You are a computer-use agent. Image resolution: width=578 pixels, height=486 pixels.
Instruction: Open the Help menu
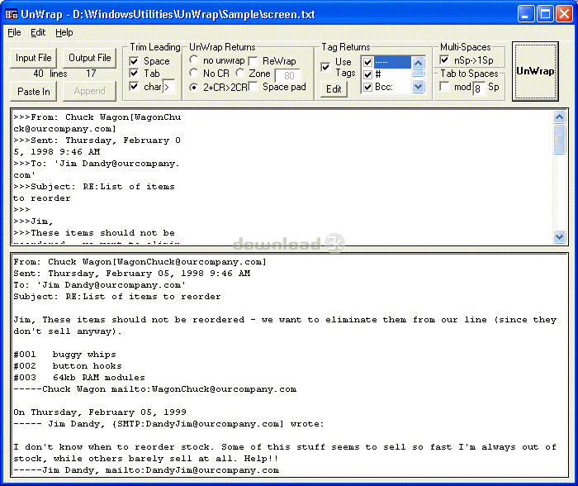point(64,32)
